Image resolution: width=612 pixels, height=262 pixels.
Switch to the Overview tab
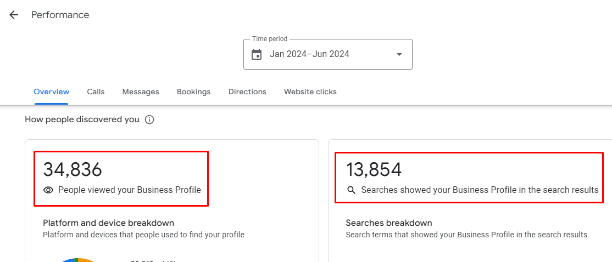(x=51, y=92)
